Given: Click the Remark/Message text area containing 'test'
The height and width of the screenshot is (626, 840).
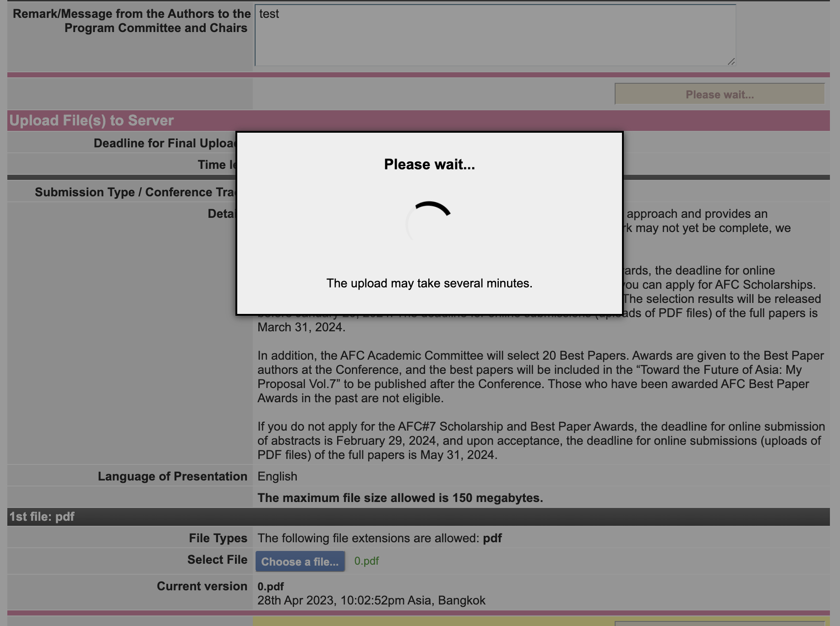Looking at the screenshot, I should [495, 35].
